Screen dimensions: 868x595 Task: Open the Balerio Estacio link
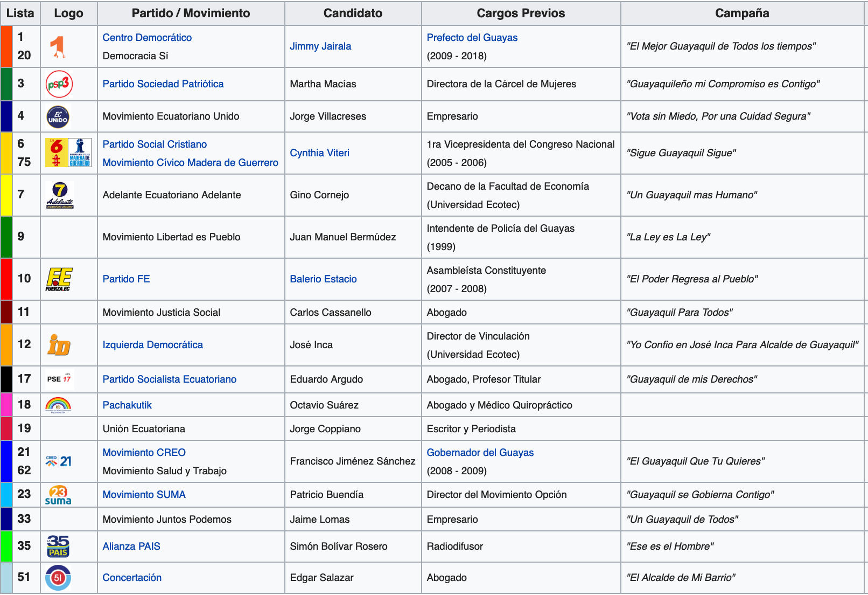(x=323, y=279)
